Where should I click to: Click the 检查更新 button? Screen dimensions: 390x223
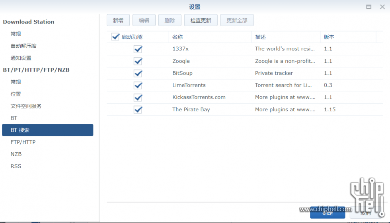pyautogui.click(x=201, y=20)
